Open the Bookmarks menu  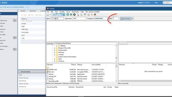[75, 12]
